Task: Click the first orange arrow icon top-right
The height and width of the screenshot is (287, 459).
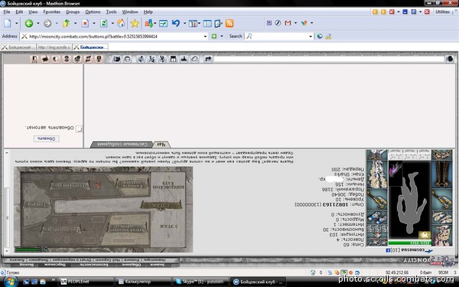Action: tap(375, 11)
